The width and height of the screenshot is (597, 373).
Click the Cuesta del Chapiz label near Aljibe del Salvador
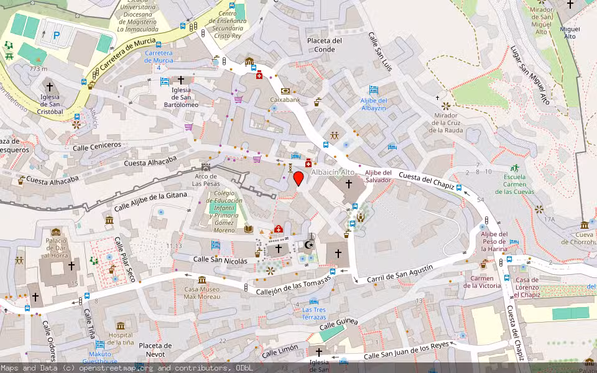click(427, 181)
